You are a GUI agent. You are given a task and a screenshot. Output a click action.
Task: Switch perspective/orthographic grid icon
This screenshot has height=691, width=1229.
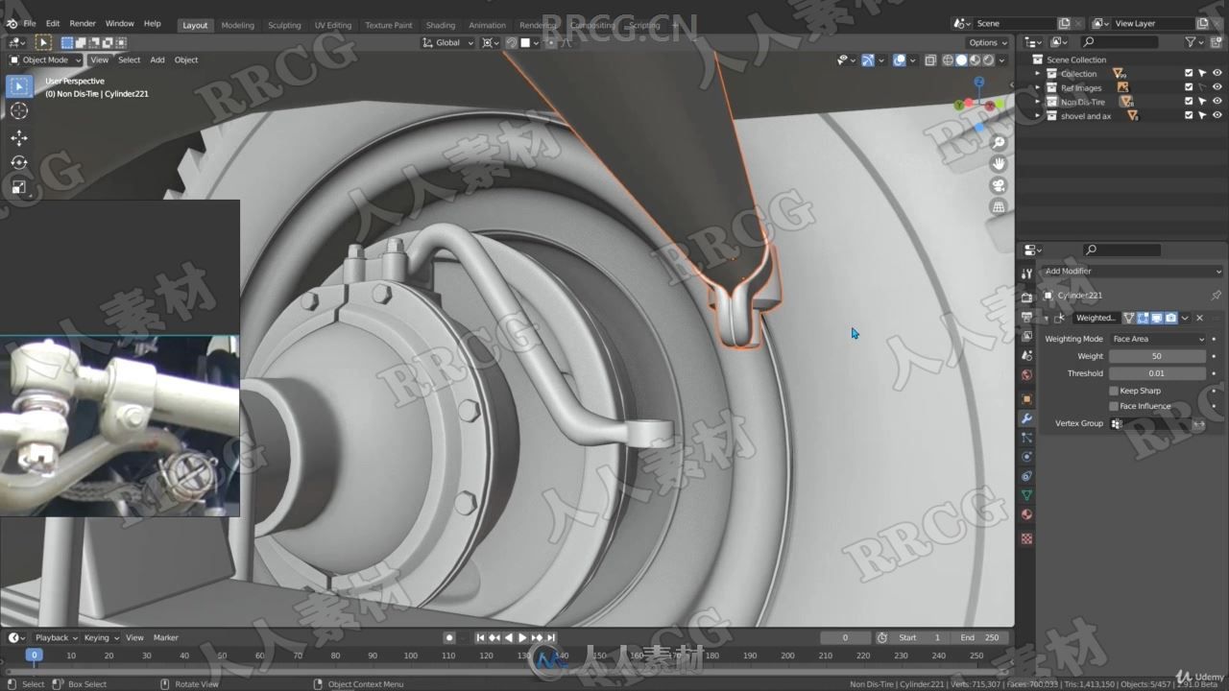[999, 206]
